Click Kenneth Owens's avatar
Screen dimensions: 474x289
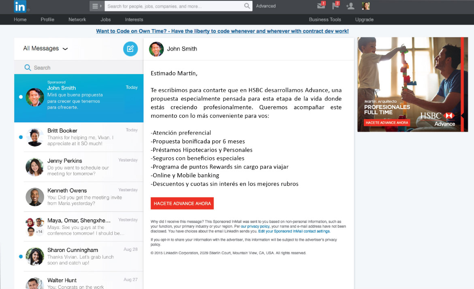(x=35, y=197)
